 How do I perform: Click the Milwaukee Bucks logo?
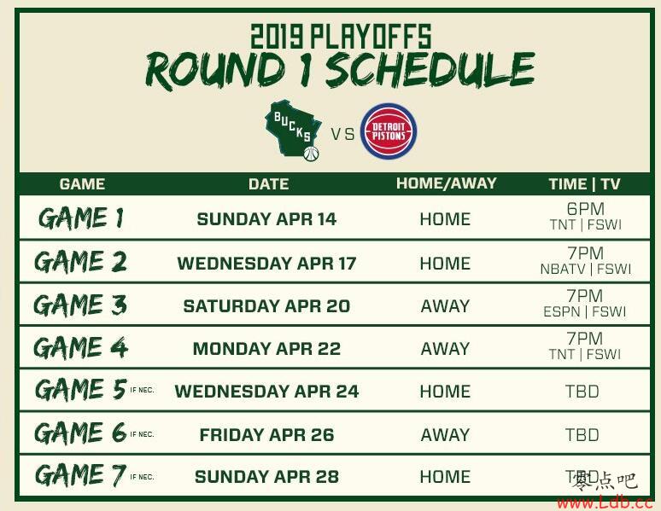(x=294, y=131)
